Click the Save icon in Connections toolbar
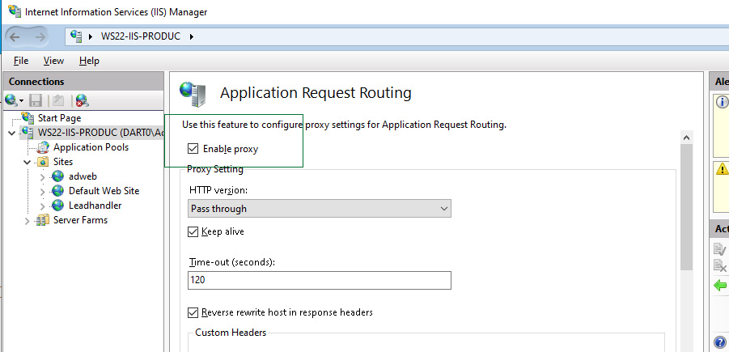This screenshot has height=352, width=729. [36, 100]
